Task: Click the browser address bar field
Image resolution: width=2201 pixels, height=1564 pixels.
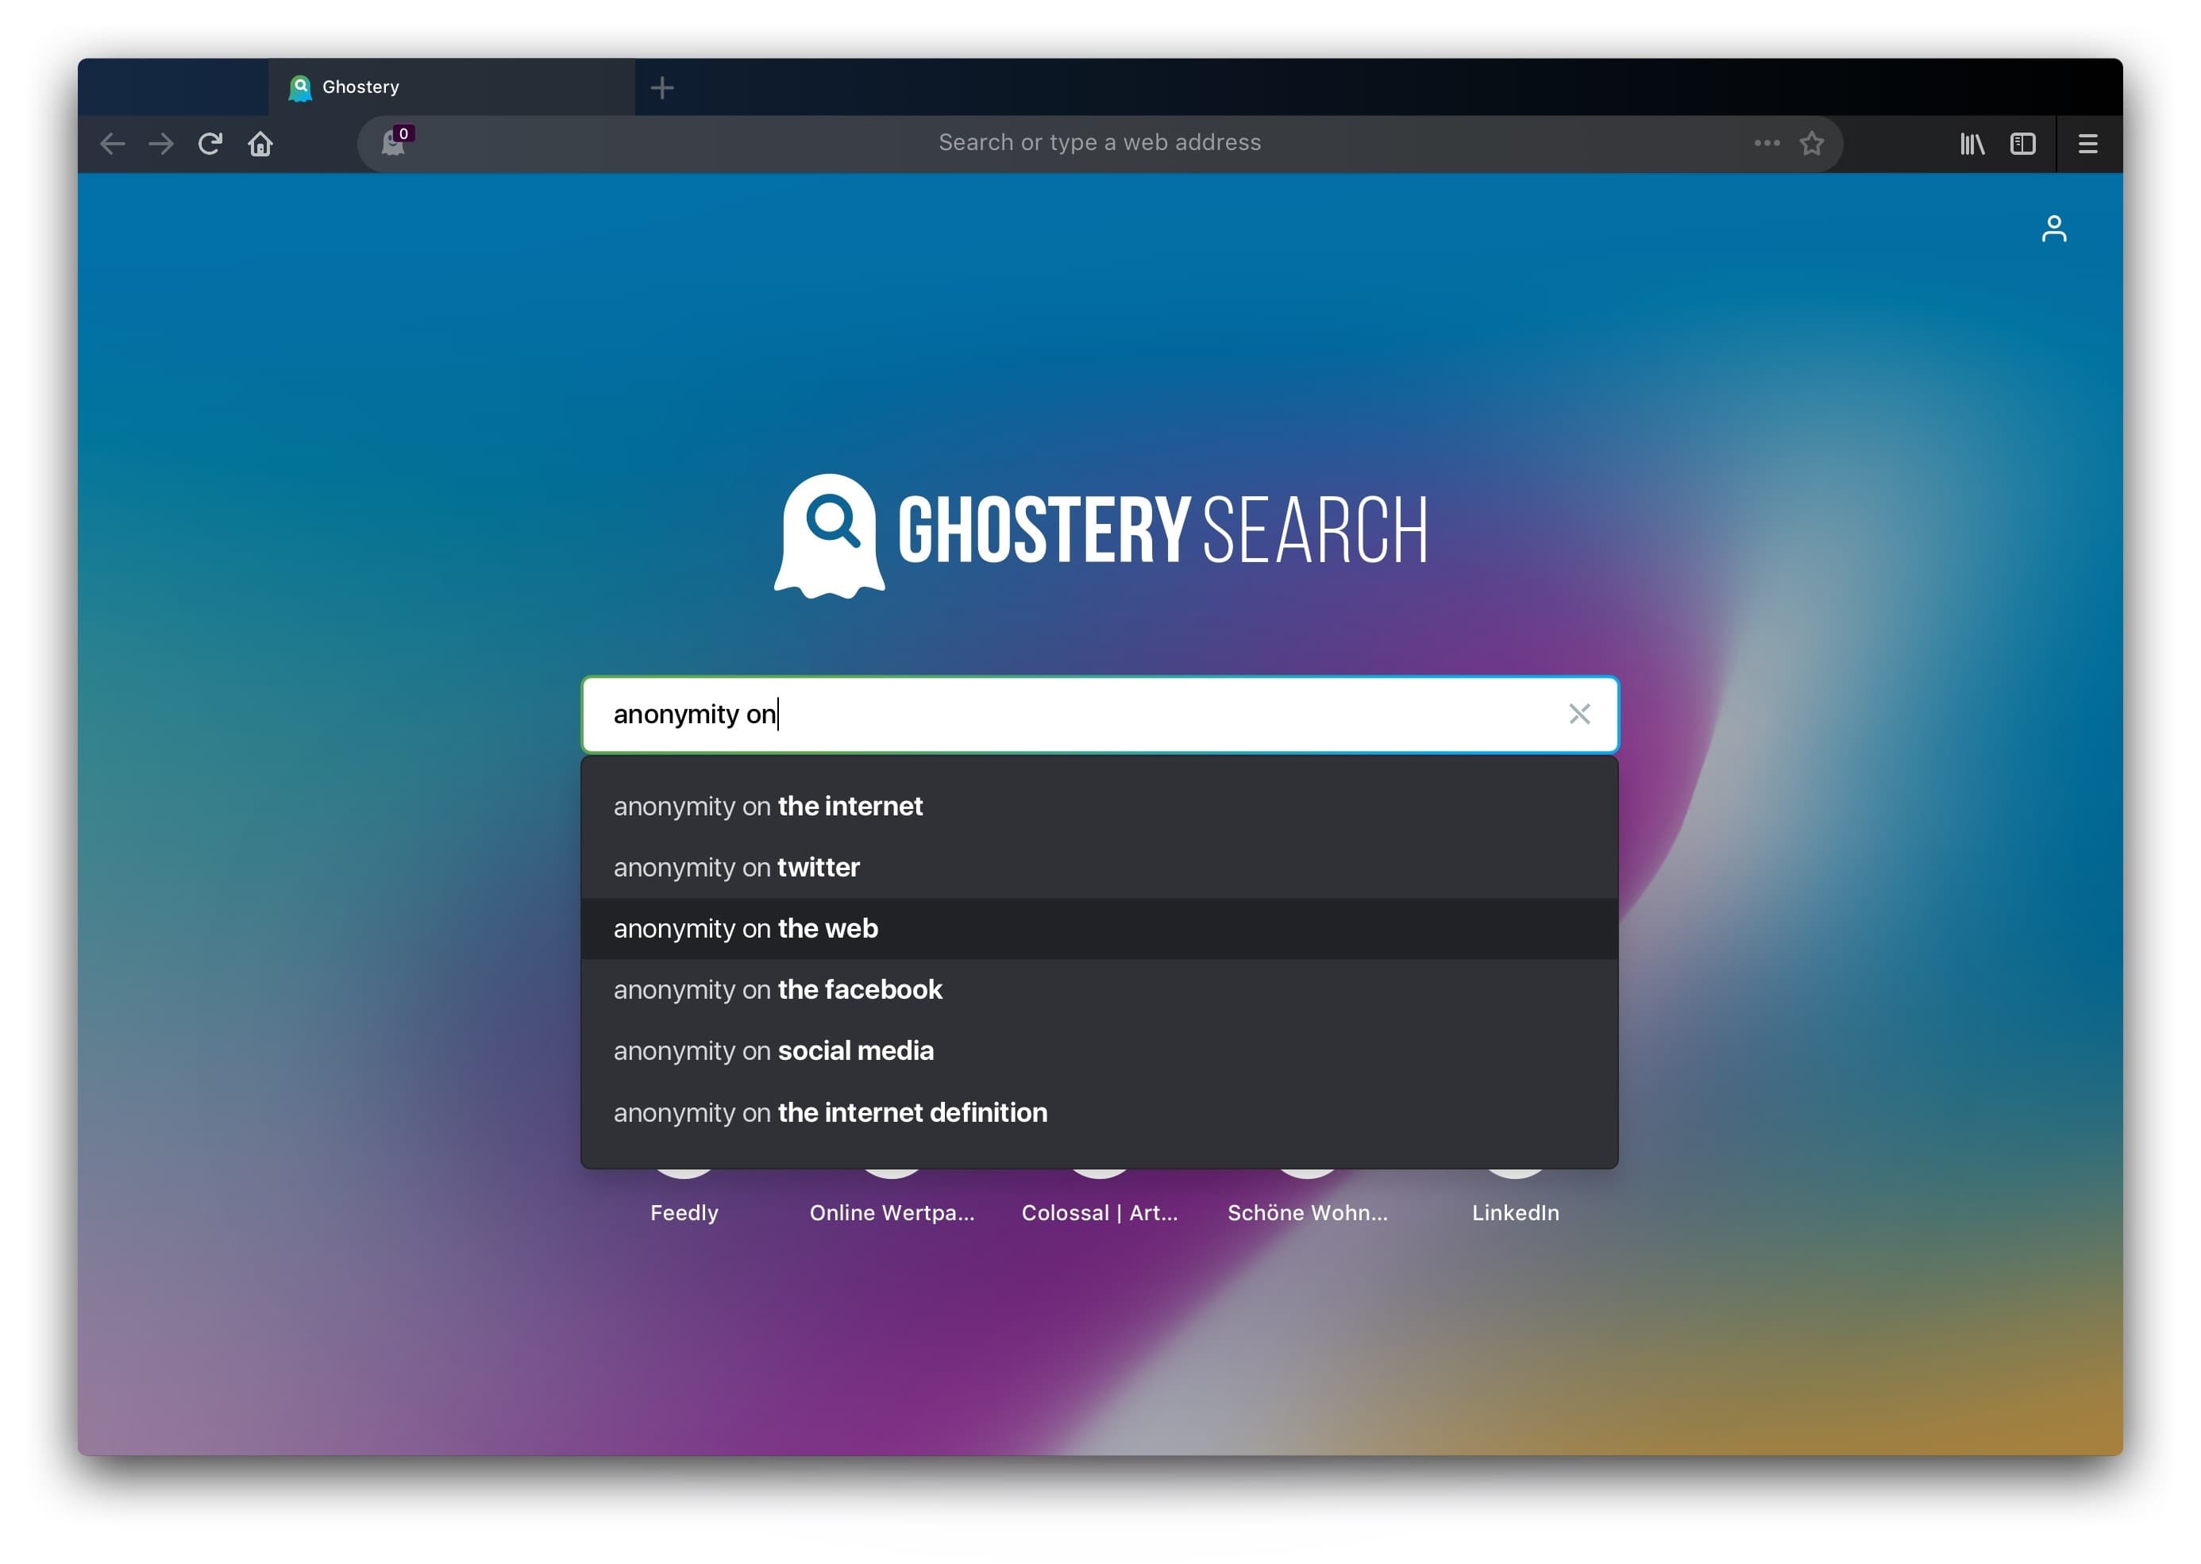Action: click(x=1098, y=144)
